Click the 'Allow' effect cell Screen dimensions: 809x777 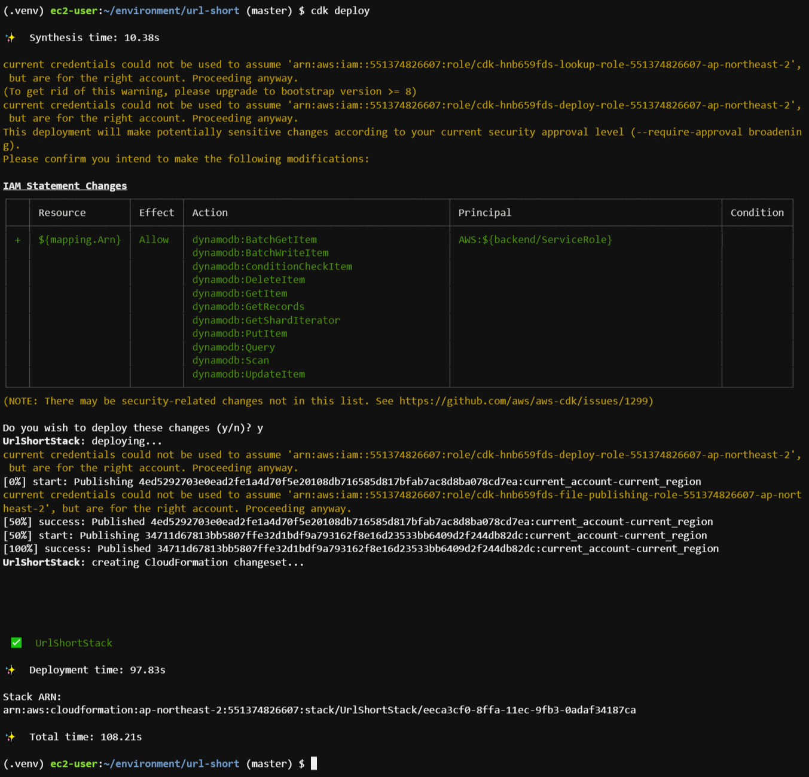[x=154, y=240]
